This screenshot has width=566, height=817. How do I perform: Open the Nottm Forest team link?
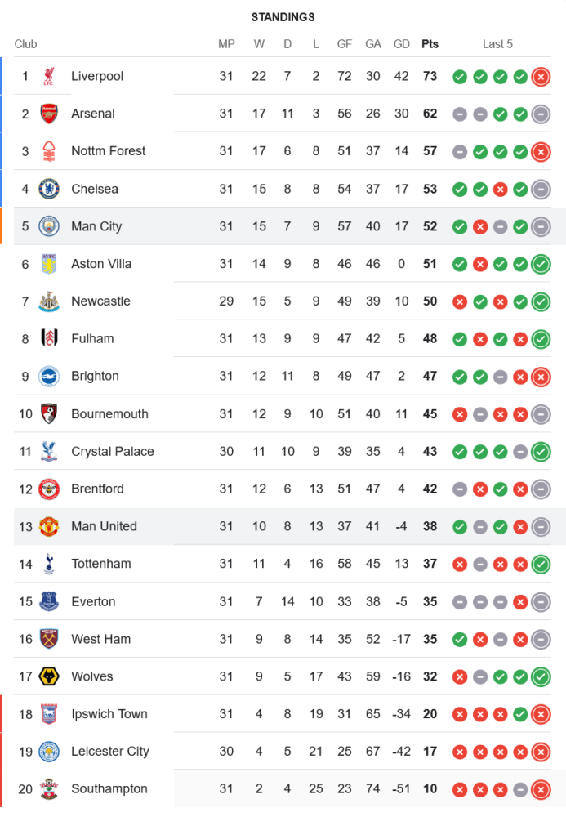(x=108, y=151)
